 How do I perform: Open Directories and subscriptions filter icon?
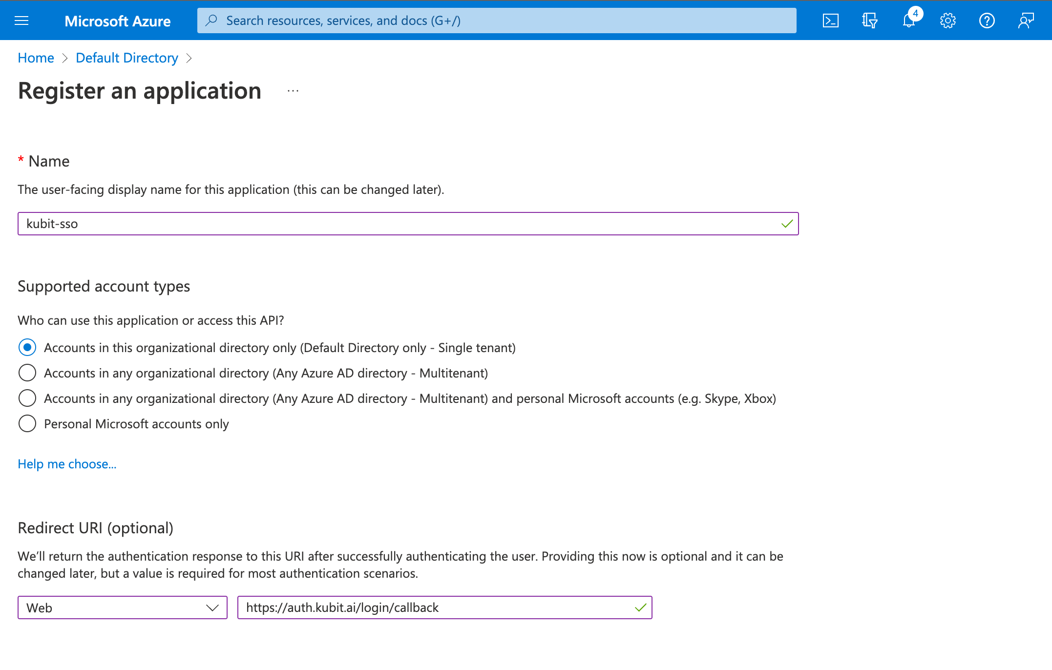click(869, 21)
